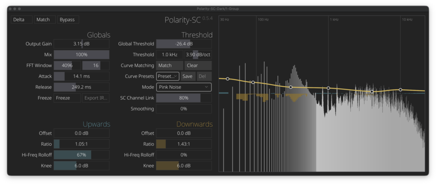436x184 pixels.
Task: Click the Smoothing 0% slider
Action: click(184, 109)
